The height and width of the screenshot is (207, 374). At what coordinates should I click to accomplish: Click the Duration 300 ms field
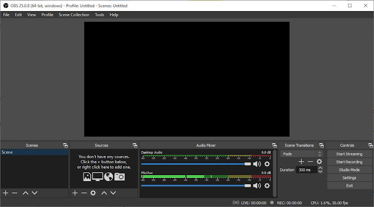pos(307,169)
